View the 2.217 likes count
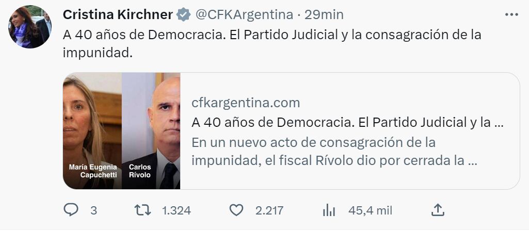The height and width of the screenshot is (231, 529). [x=269, y=211]
